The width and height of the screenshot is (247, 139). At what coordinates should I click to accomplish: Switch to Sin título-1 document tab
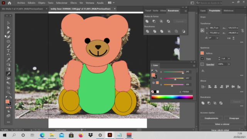click(x=22, y=9)
